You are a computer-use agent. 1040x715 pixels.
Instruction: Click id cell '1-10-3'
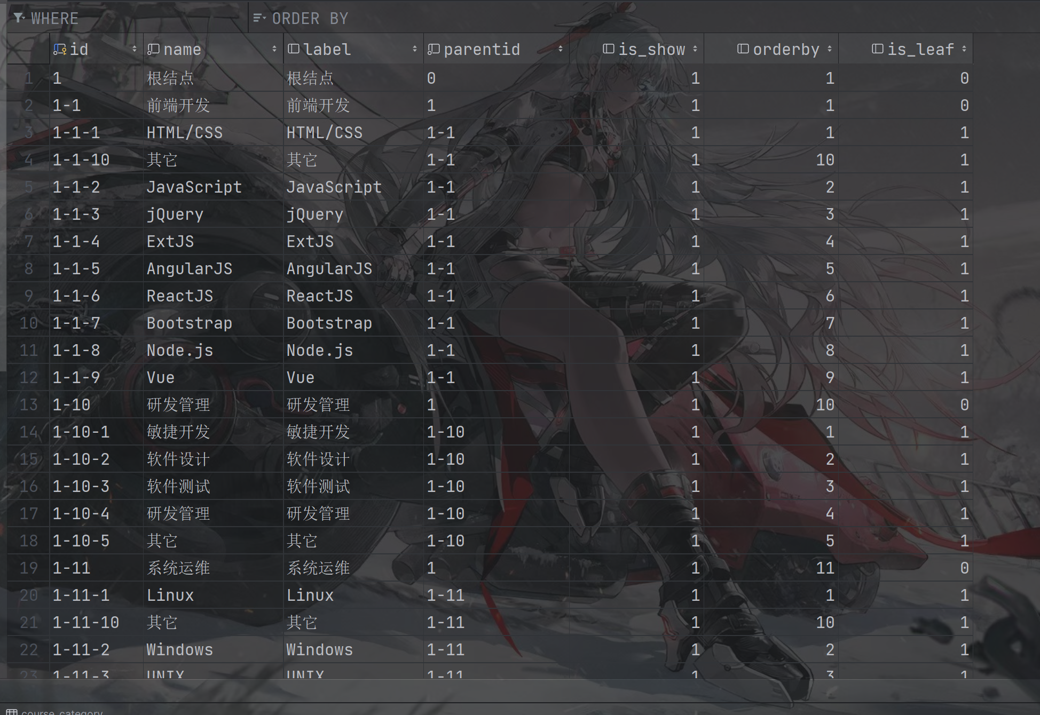pyautogui.click(x=96, y=487)
